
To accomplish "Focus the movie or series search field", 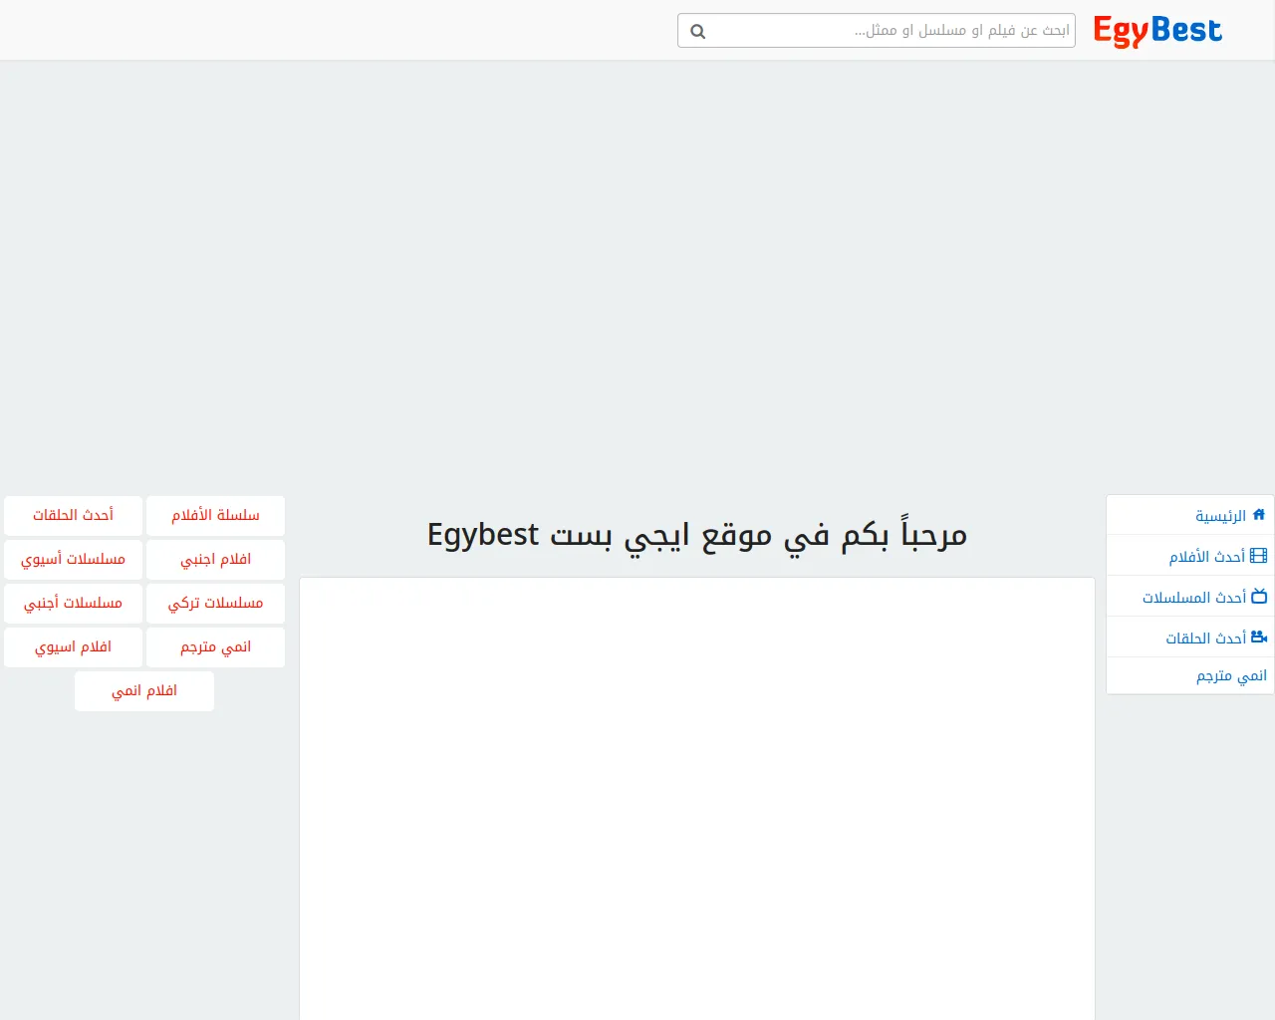I will click(x=877, y=31).
